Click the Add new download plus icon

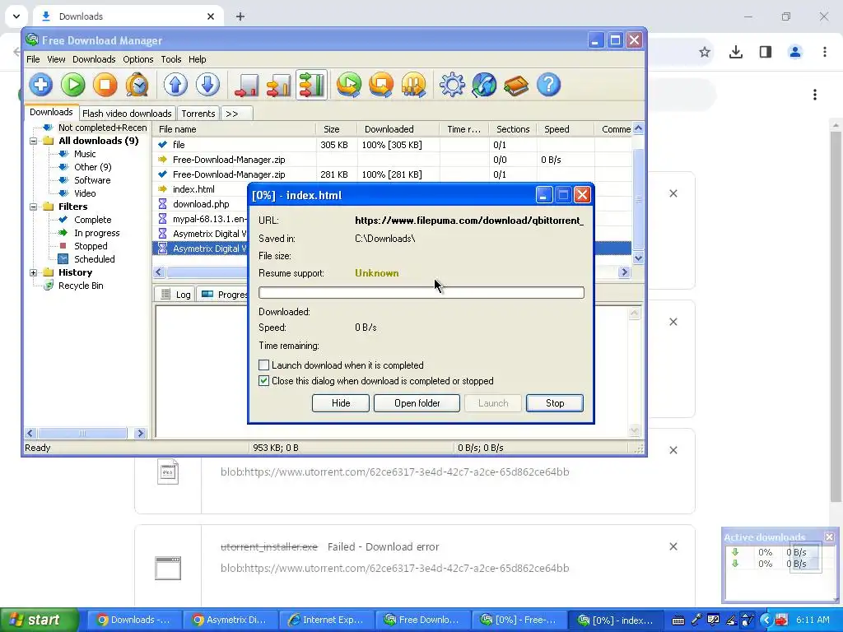pyautogui.click(x=41, y=85)
